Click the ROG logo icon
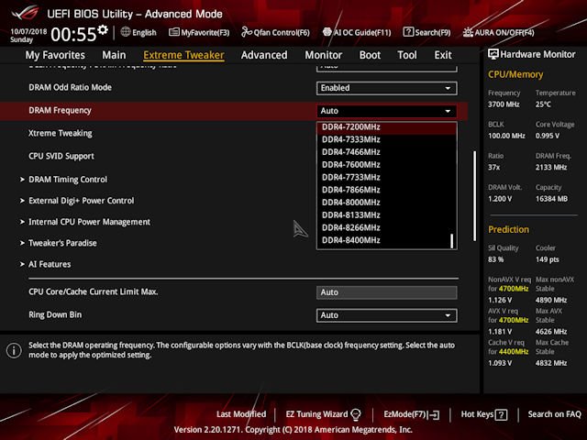The image size is (587, 440). pyautogui.click(x=25, y=13)
